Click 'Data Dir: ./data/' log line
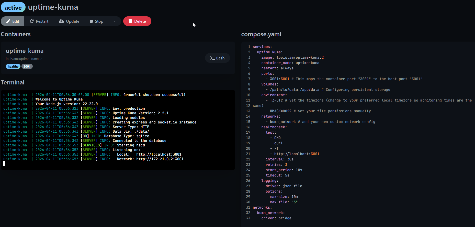The image size is (475, 227). click(x=76, y=131)
